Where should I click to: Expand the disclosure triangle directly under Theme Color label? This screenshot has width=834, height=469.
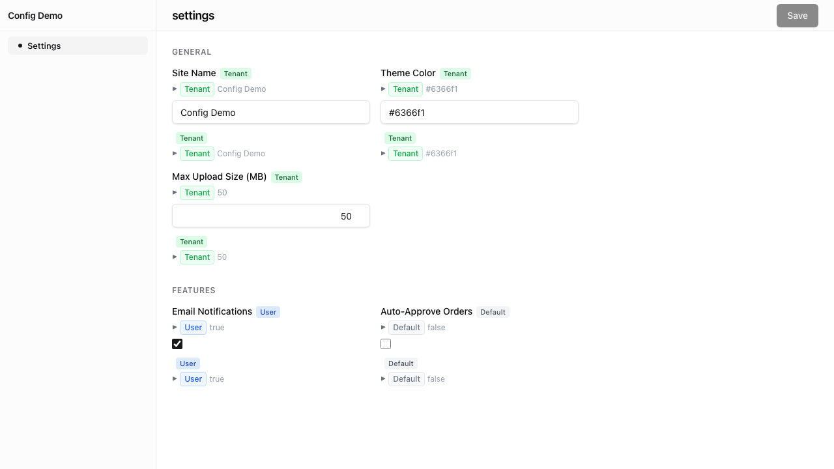383,89
